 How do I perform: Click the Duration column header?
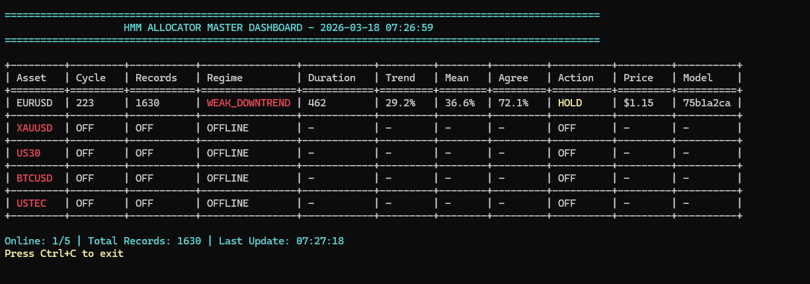point(332,78)
